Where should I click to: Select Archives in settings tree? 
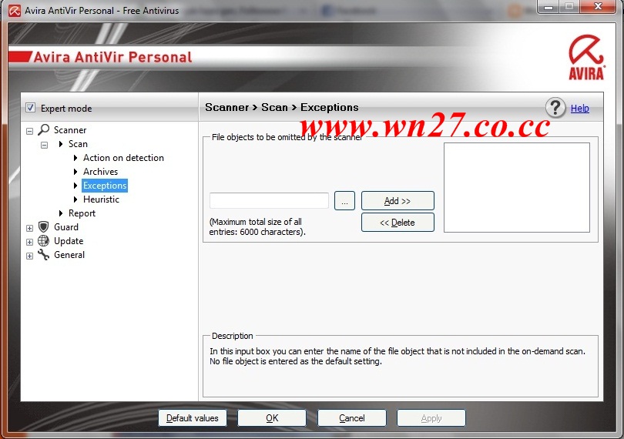100,172
